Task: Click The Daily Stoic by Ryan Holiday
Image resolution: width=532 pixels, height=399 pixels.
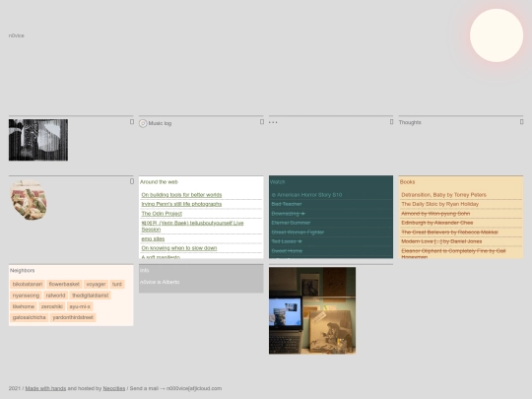Action: coord(440,204)
